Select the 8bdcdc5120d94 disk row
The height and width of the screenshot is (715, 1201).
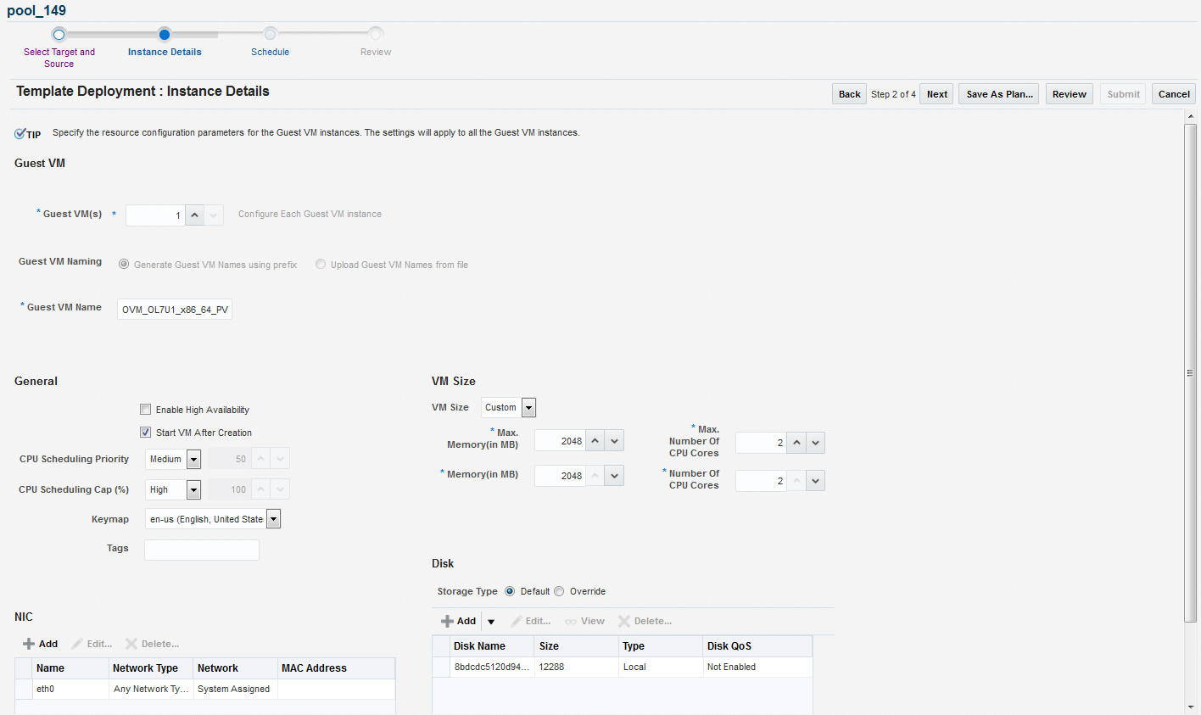[x=622, y=667]
